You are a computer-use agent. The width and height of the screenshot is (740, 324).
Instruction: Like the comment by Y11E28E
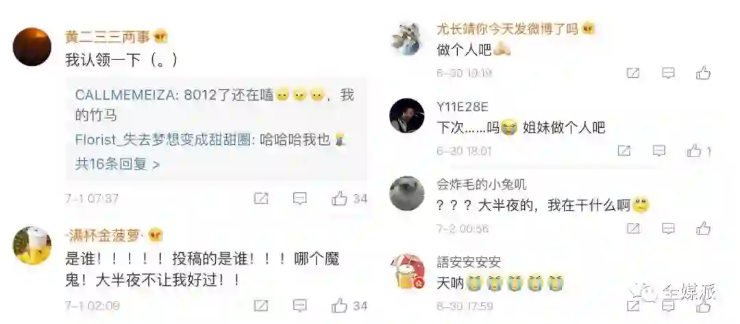[x=694, y=150]
